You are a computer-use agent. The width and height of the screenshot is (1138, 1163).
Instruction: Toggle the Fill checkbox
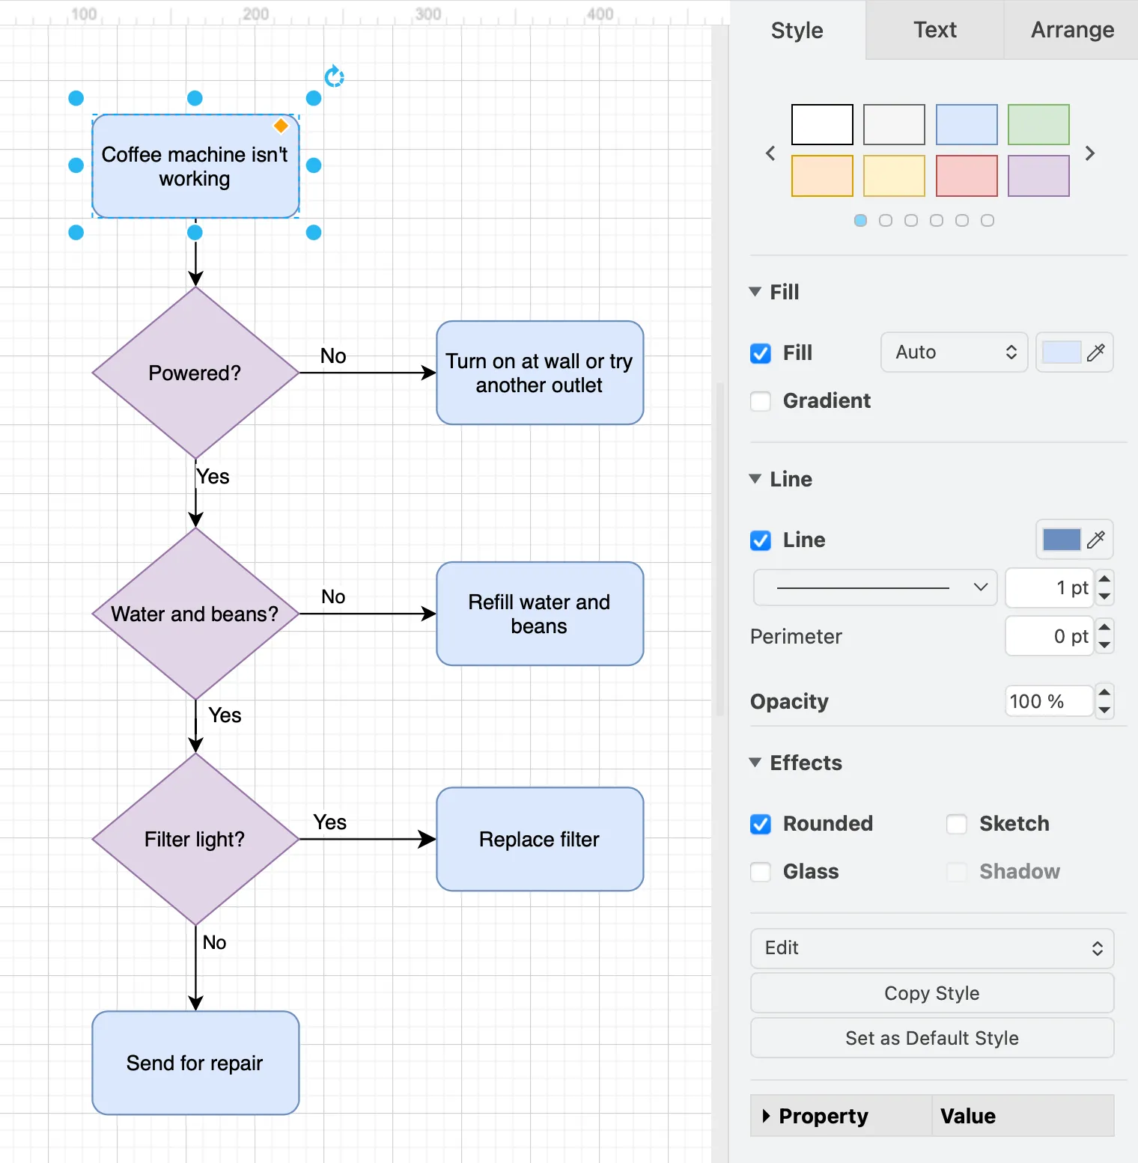761,353
